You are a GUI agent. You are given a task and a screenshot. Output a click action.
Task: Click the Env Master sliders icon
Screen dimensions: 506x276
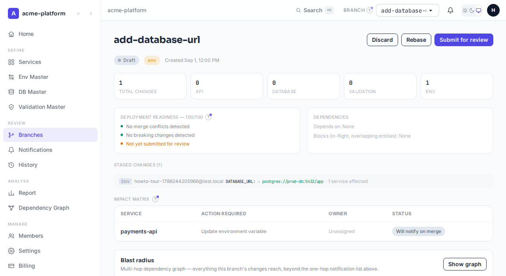(x=11, y=77)
